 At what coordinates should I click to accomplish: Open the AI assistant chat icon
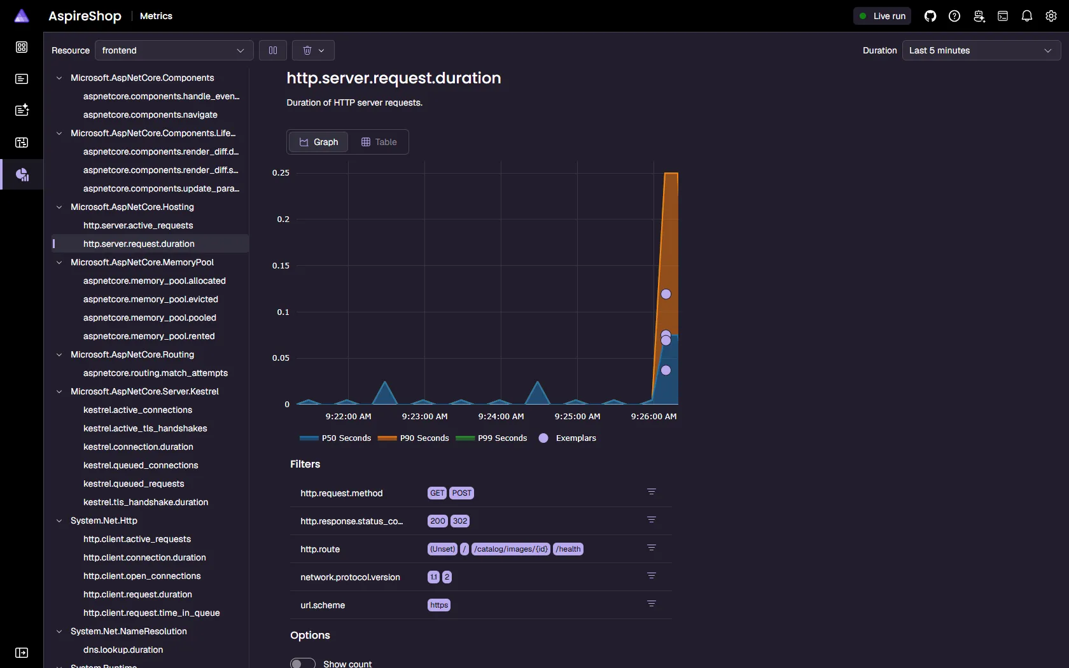tap(979, 16)
